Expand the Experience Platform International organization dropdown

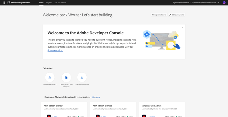pos(205,3)
